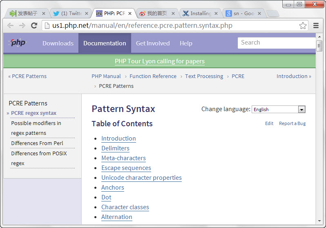Screen dimensions: 326x228
Task: Open the Escape sequences link
Action: pos(126,168)
